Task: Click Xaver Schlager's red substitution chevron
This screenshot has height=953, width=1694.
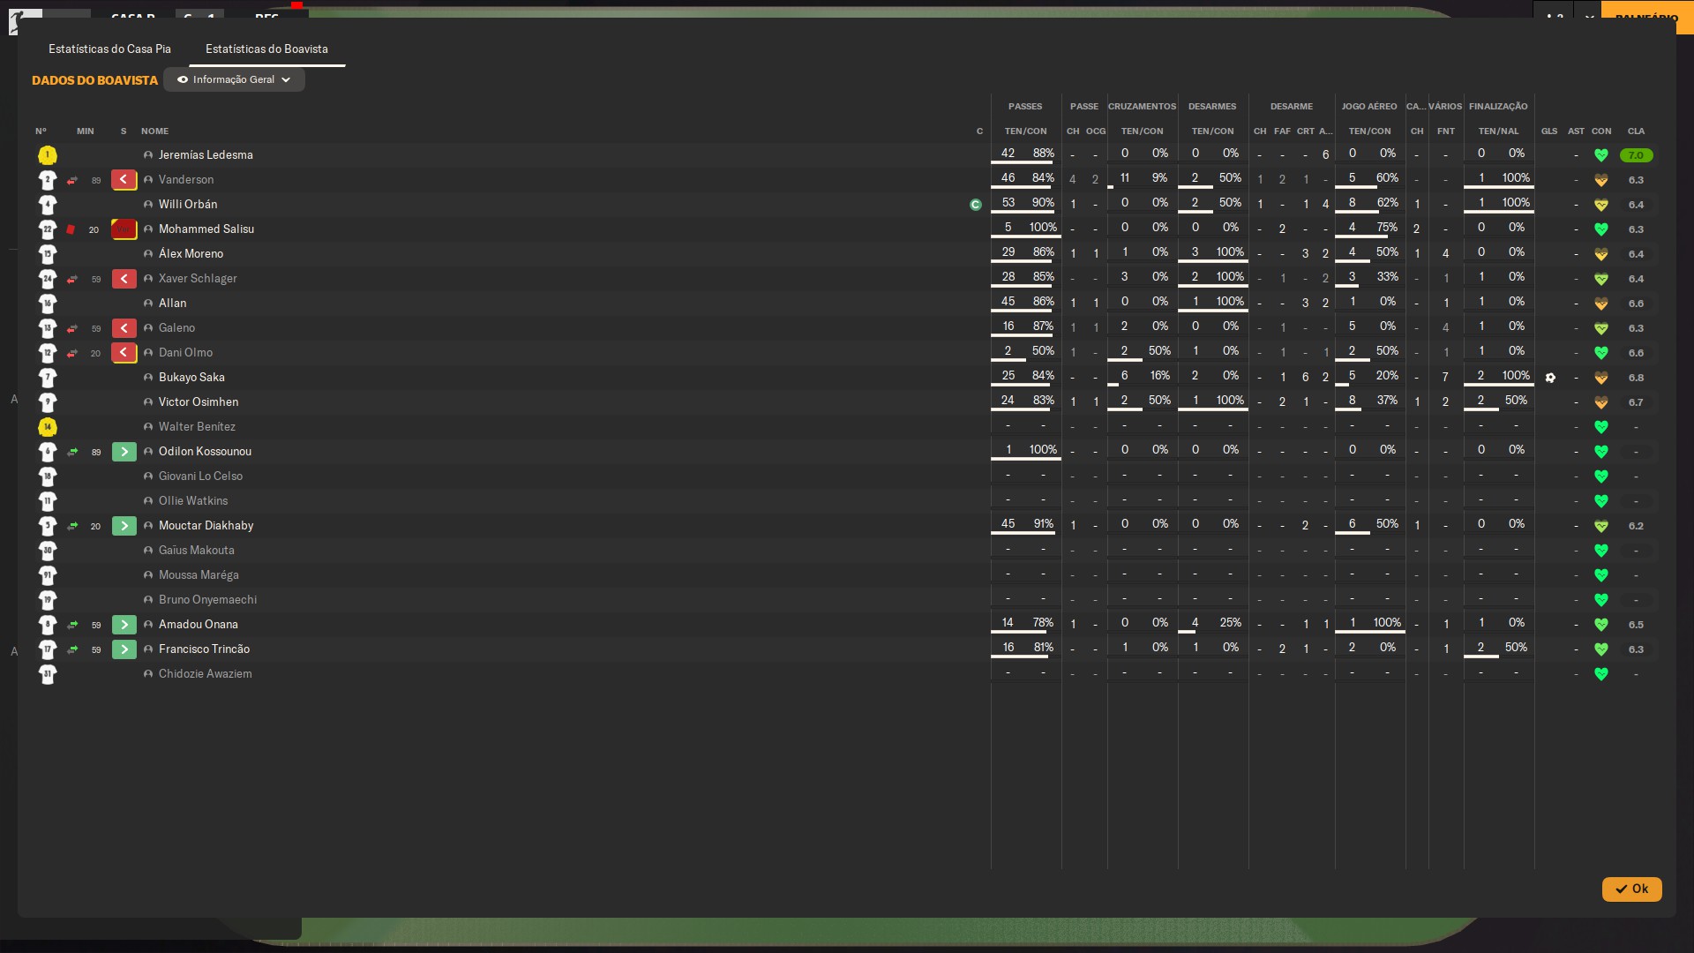Action: [x=124, y=279]
